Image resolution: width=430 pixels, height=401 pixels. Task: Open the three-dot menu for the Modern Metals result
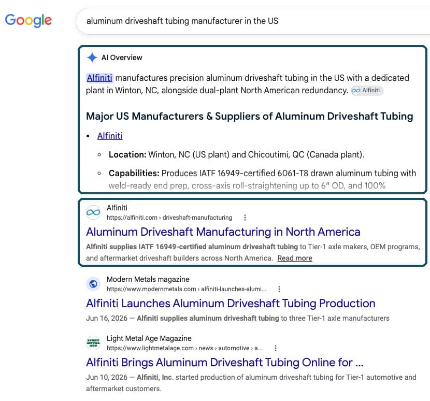(x=279, y=289)
